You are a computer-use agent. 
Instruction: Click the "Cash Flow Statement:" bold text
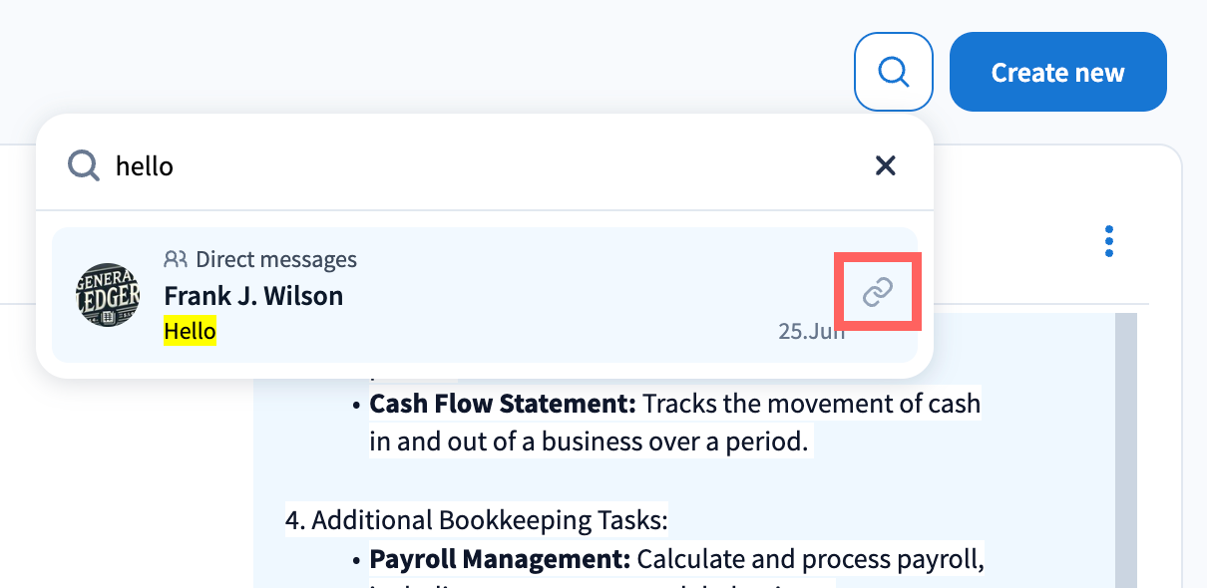click(x=502, y=404)
